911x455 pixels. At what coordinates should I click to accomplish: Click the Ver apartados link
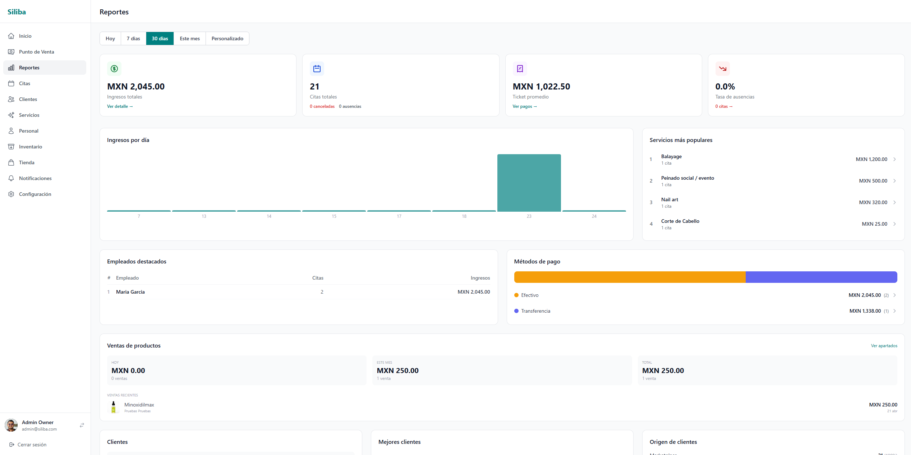coord(884,346)
